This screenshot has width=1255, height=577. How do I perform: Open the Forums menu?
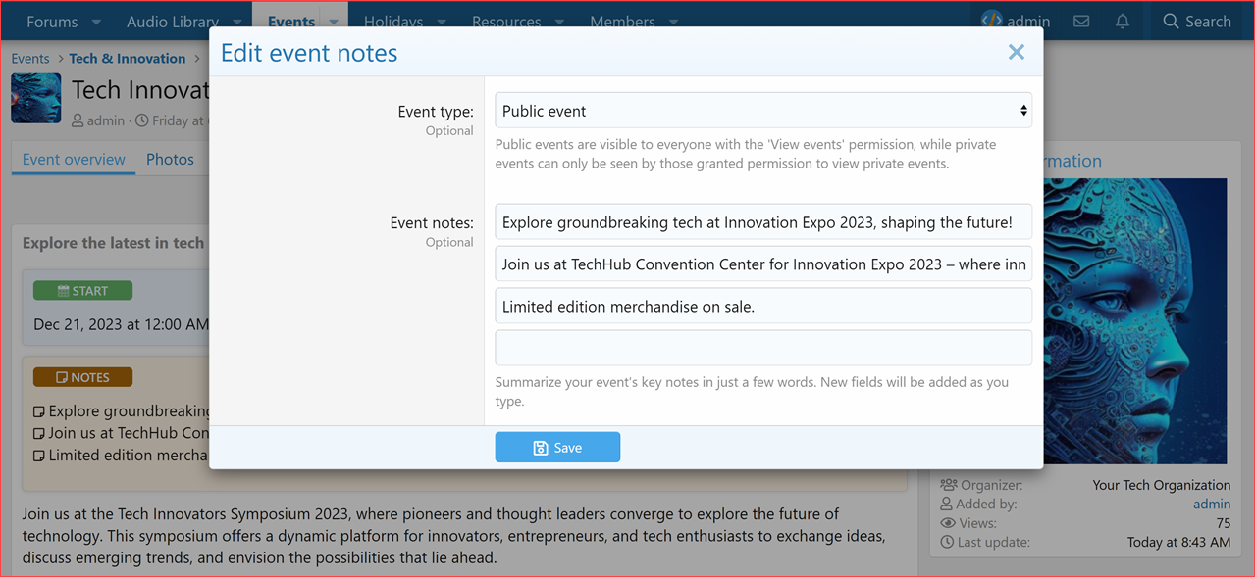point(53,21)
